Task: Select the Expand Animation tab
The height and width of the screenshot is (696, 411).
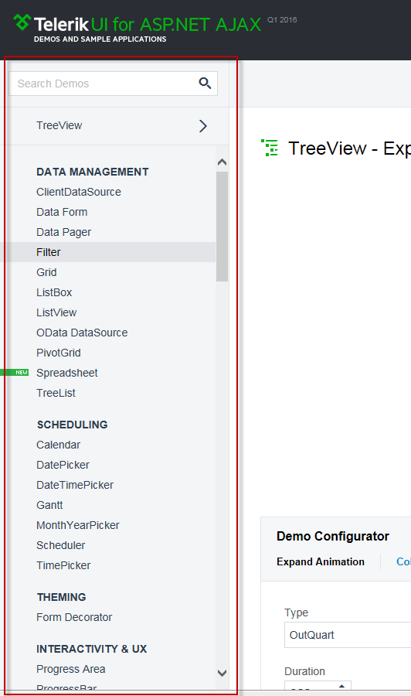Action: pyautogui.click(x=321, y=561)
